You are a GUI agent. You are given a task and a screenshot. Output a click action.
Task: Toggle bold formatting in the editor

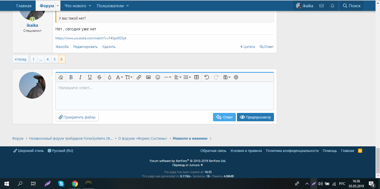71,77
